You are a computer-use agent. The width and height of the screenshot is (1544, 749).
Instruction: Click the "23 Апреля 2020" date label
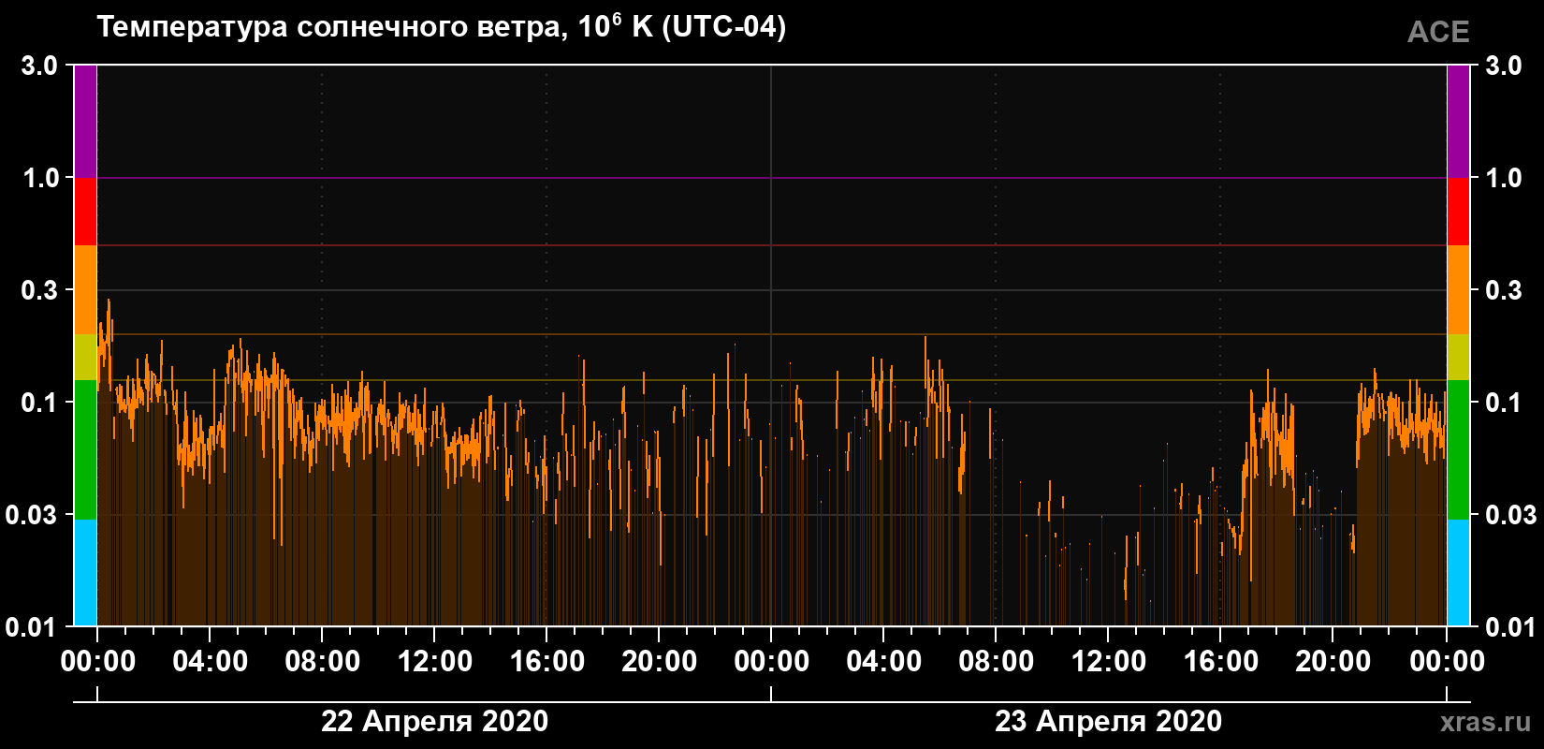pyautogui.click(x=1108, y=721)
